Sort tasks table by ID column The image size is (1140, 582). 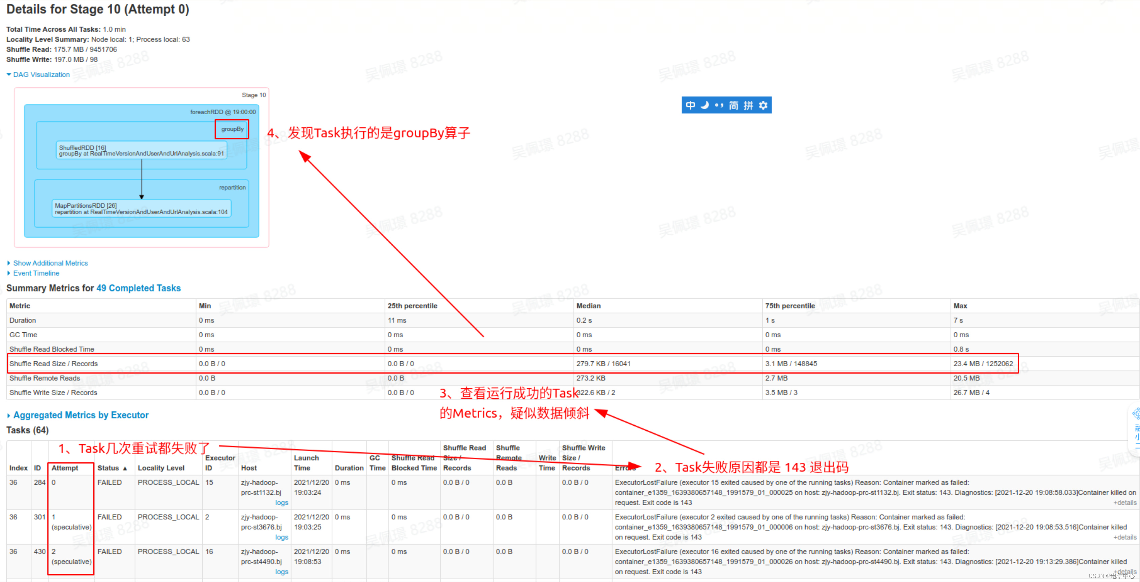(x=38, y=468)
